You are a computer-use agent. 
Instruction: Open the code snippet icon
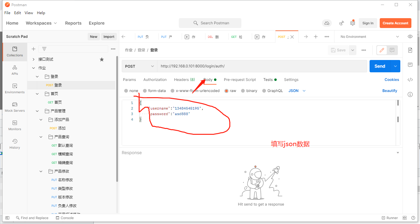410,80
